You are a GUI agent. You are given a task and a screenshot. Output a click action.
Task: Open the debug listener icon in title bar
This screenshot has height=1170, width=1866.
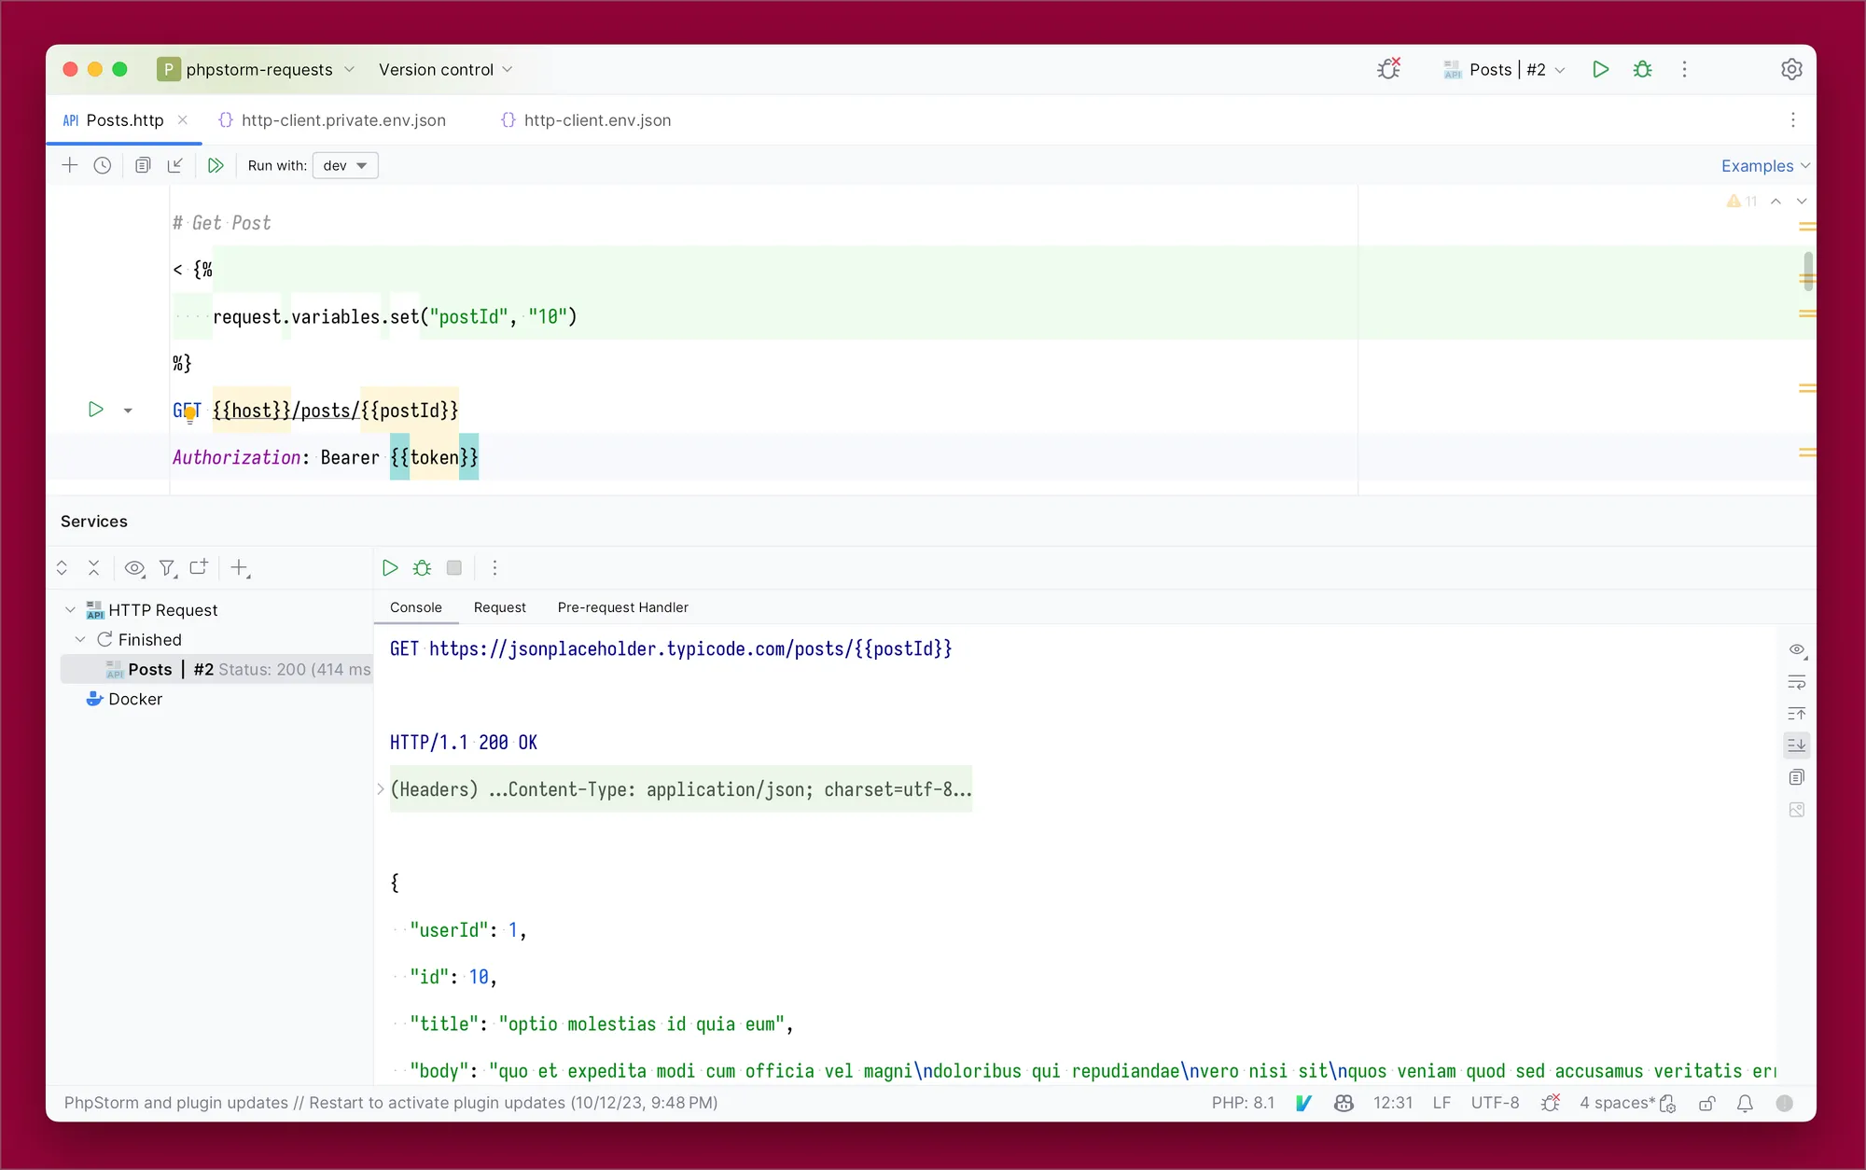1389,69
